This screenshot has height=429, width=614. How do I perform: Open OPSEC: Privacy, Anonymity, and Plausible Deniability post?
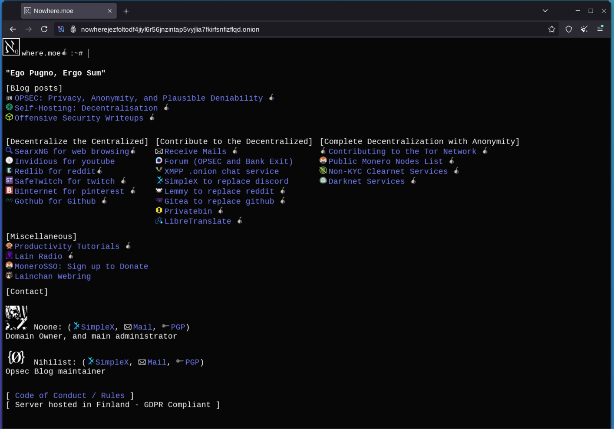(139, 98)
